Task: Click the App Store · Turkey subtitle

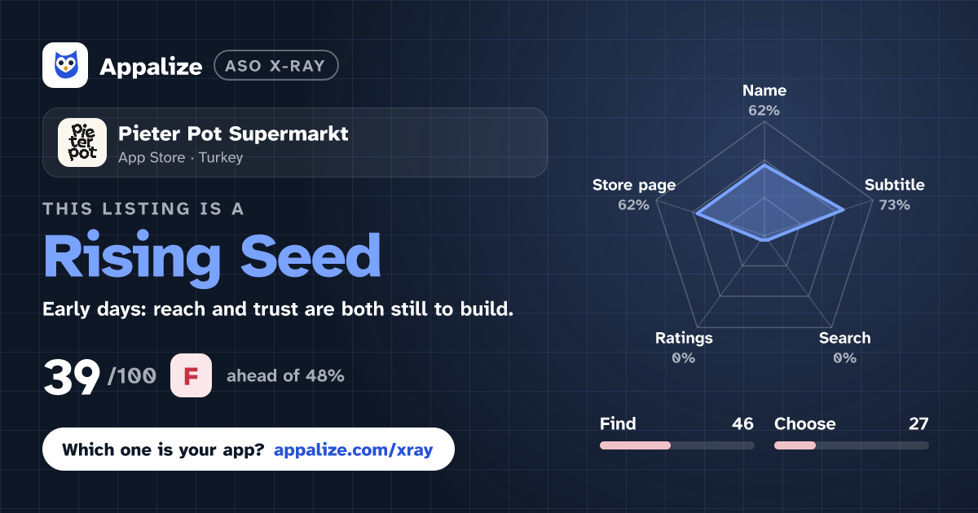Action: tap(181, 157)
